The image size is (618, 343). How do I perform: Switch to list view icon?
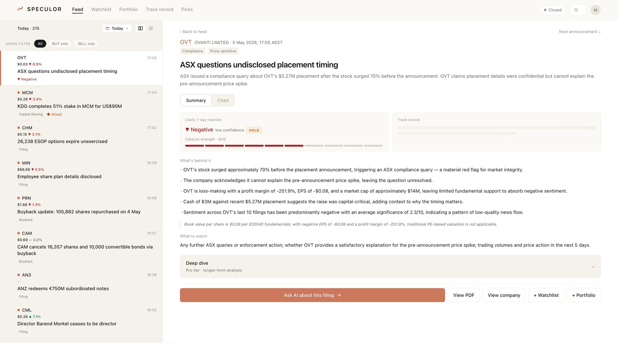pos(151,28)
